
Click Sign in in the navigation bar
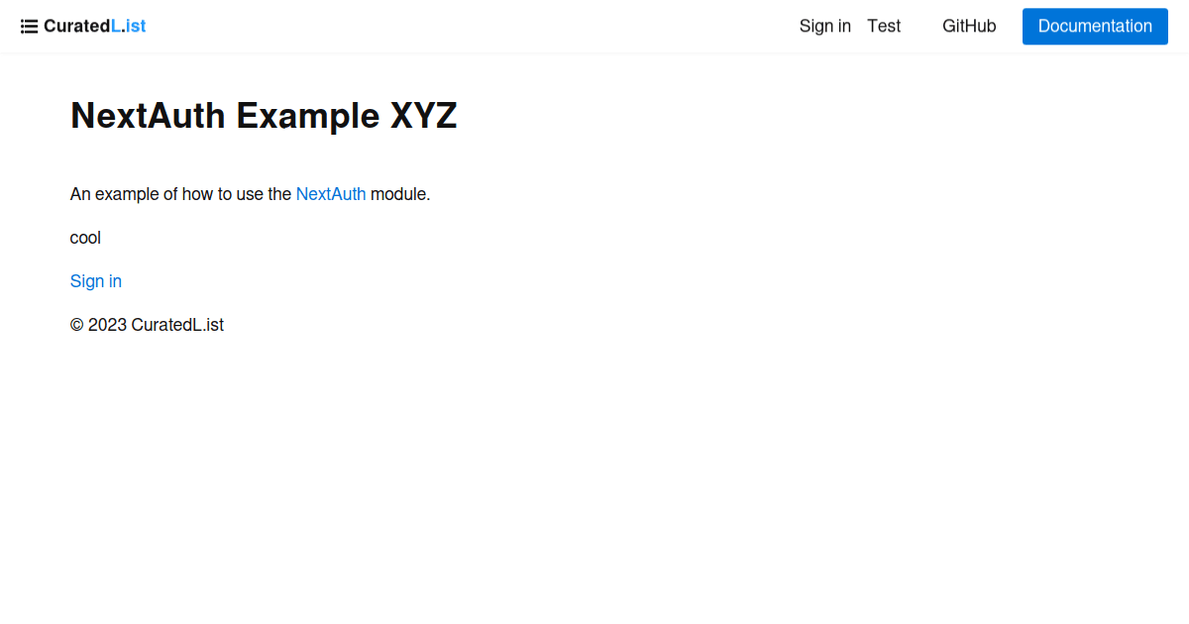pyautogui.click(x=825, y=26)
